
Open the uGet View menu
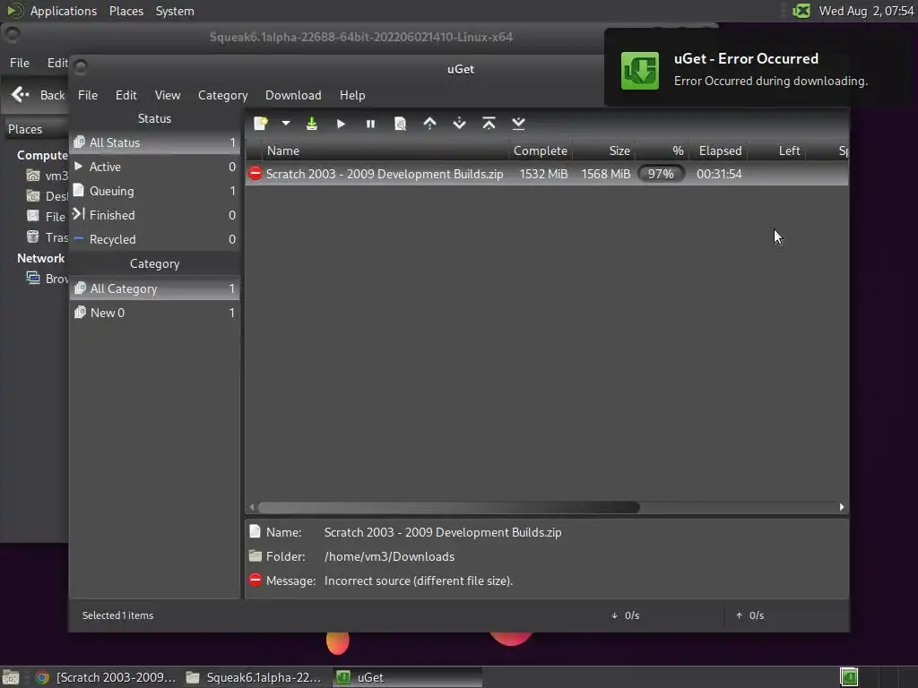168,95
